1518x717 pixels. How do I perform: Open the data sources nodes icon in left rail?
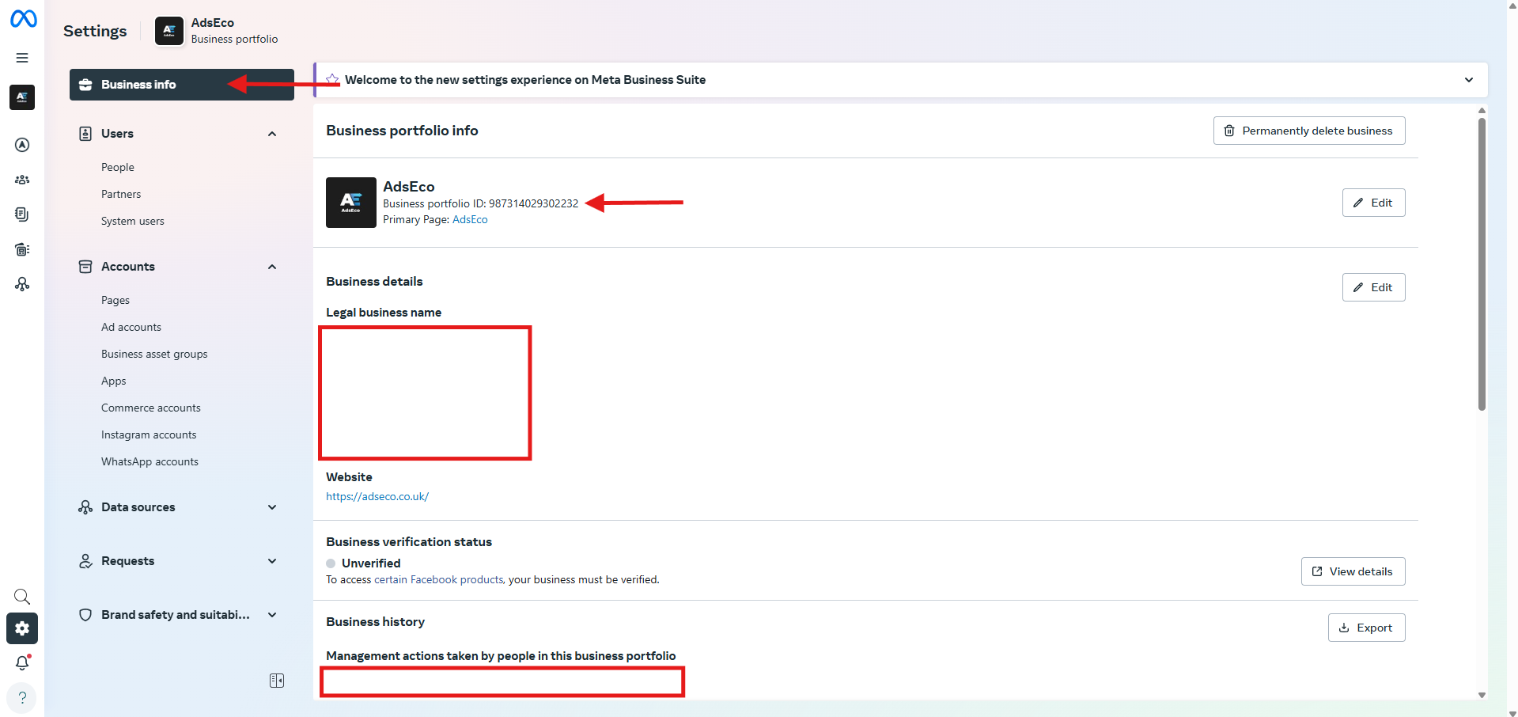22,284
